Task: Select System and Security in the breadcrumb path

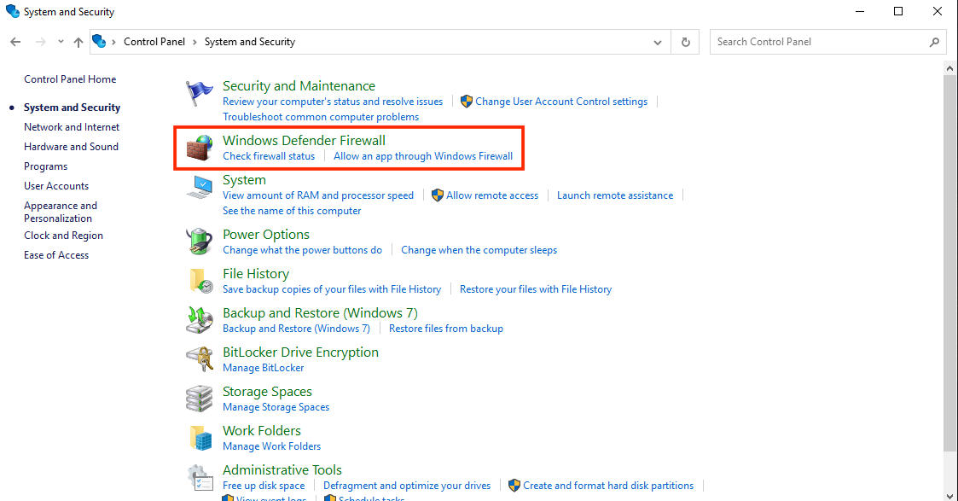Action: pyautogui.click(x=249, y=42)
